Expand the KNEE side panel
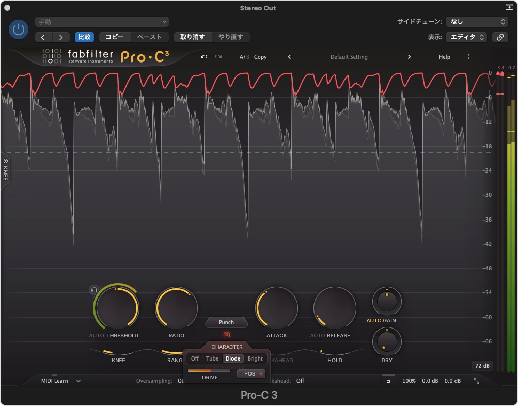 (x=6, y=169)
